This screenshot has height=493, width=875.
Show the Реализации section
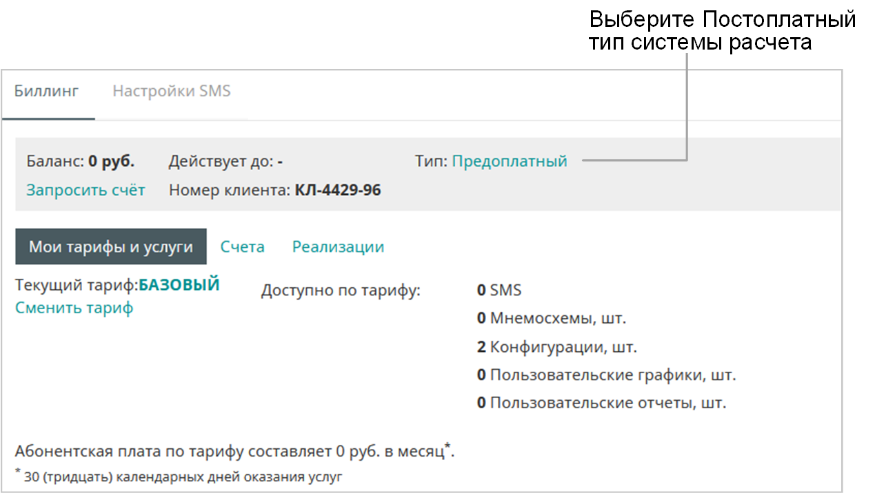(x=338, y=246)
